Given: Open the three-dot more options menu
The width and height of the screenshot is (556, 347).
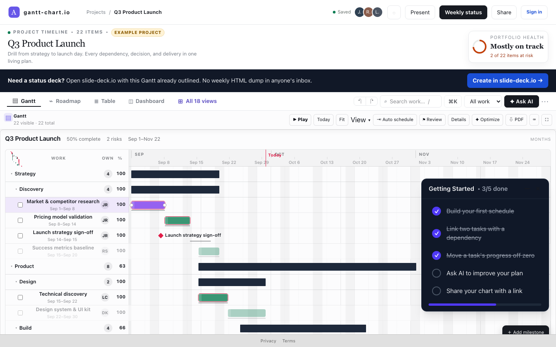Looking at the screenshot, I should point(545,101).
